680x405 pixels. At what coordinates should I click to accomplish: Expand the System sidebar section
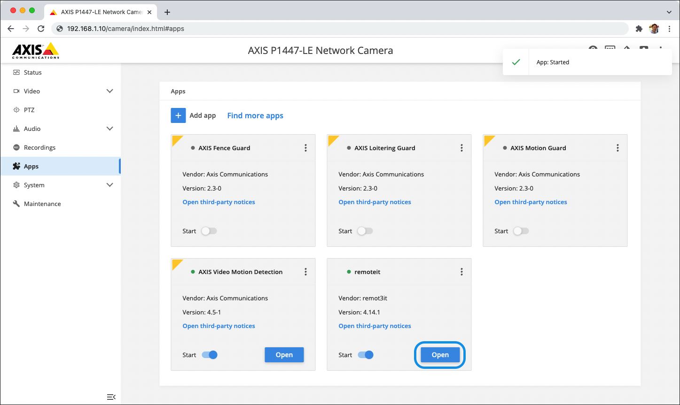pos(110,185)
